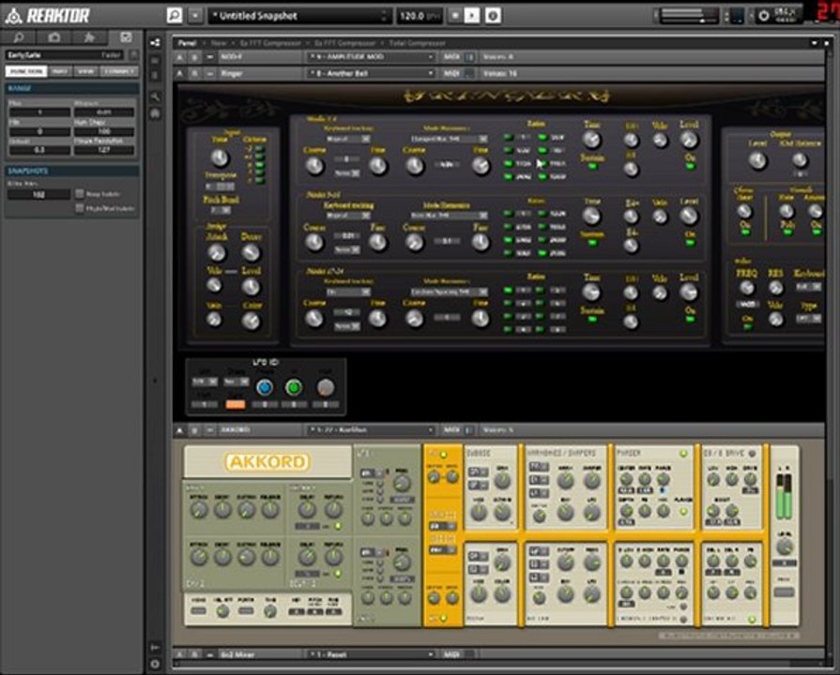Image resolution: width=840 pixels, height=675 pixels.
Task: Toggle the Morph/Rnd Isolate checkbox
Action: click(x=80, y=208)
